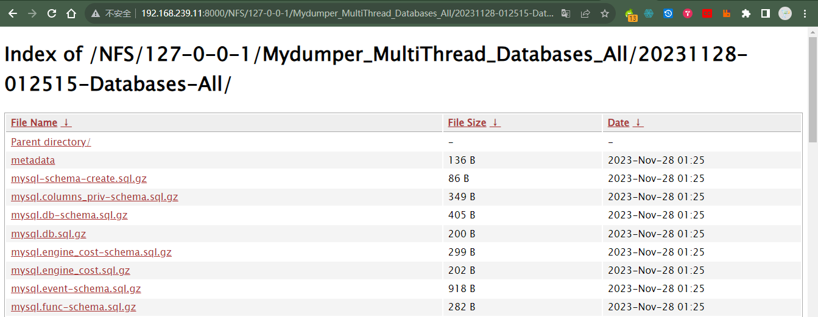818x317 pixels.
Task: Reverse the file size sort with the arrow
Action: pos(496,123)
